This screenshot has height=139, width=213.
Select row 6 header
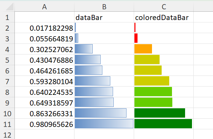pyautogui.click(x=7, y=70)
